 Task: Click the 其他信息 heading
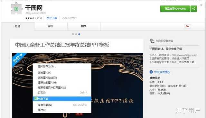click(x=155, y=78)
